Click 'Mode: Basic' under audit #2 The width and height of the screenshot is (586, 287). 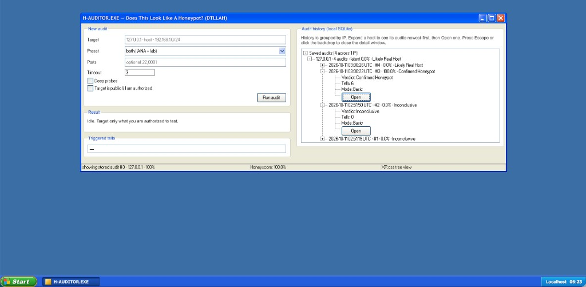[352, 123]
